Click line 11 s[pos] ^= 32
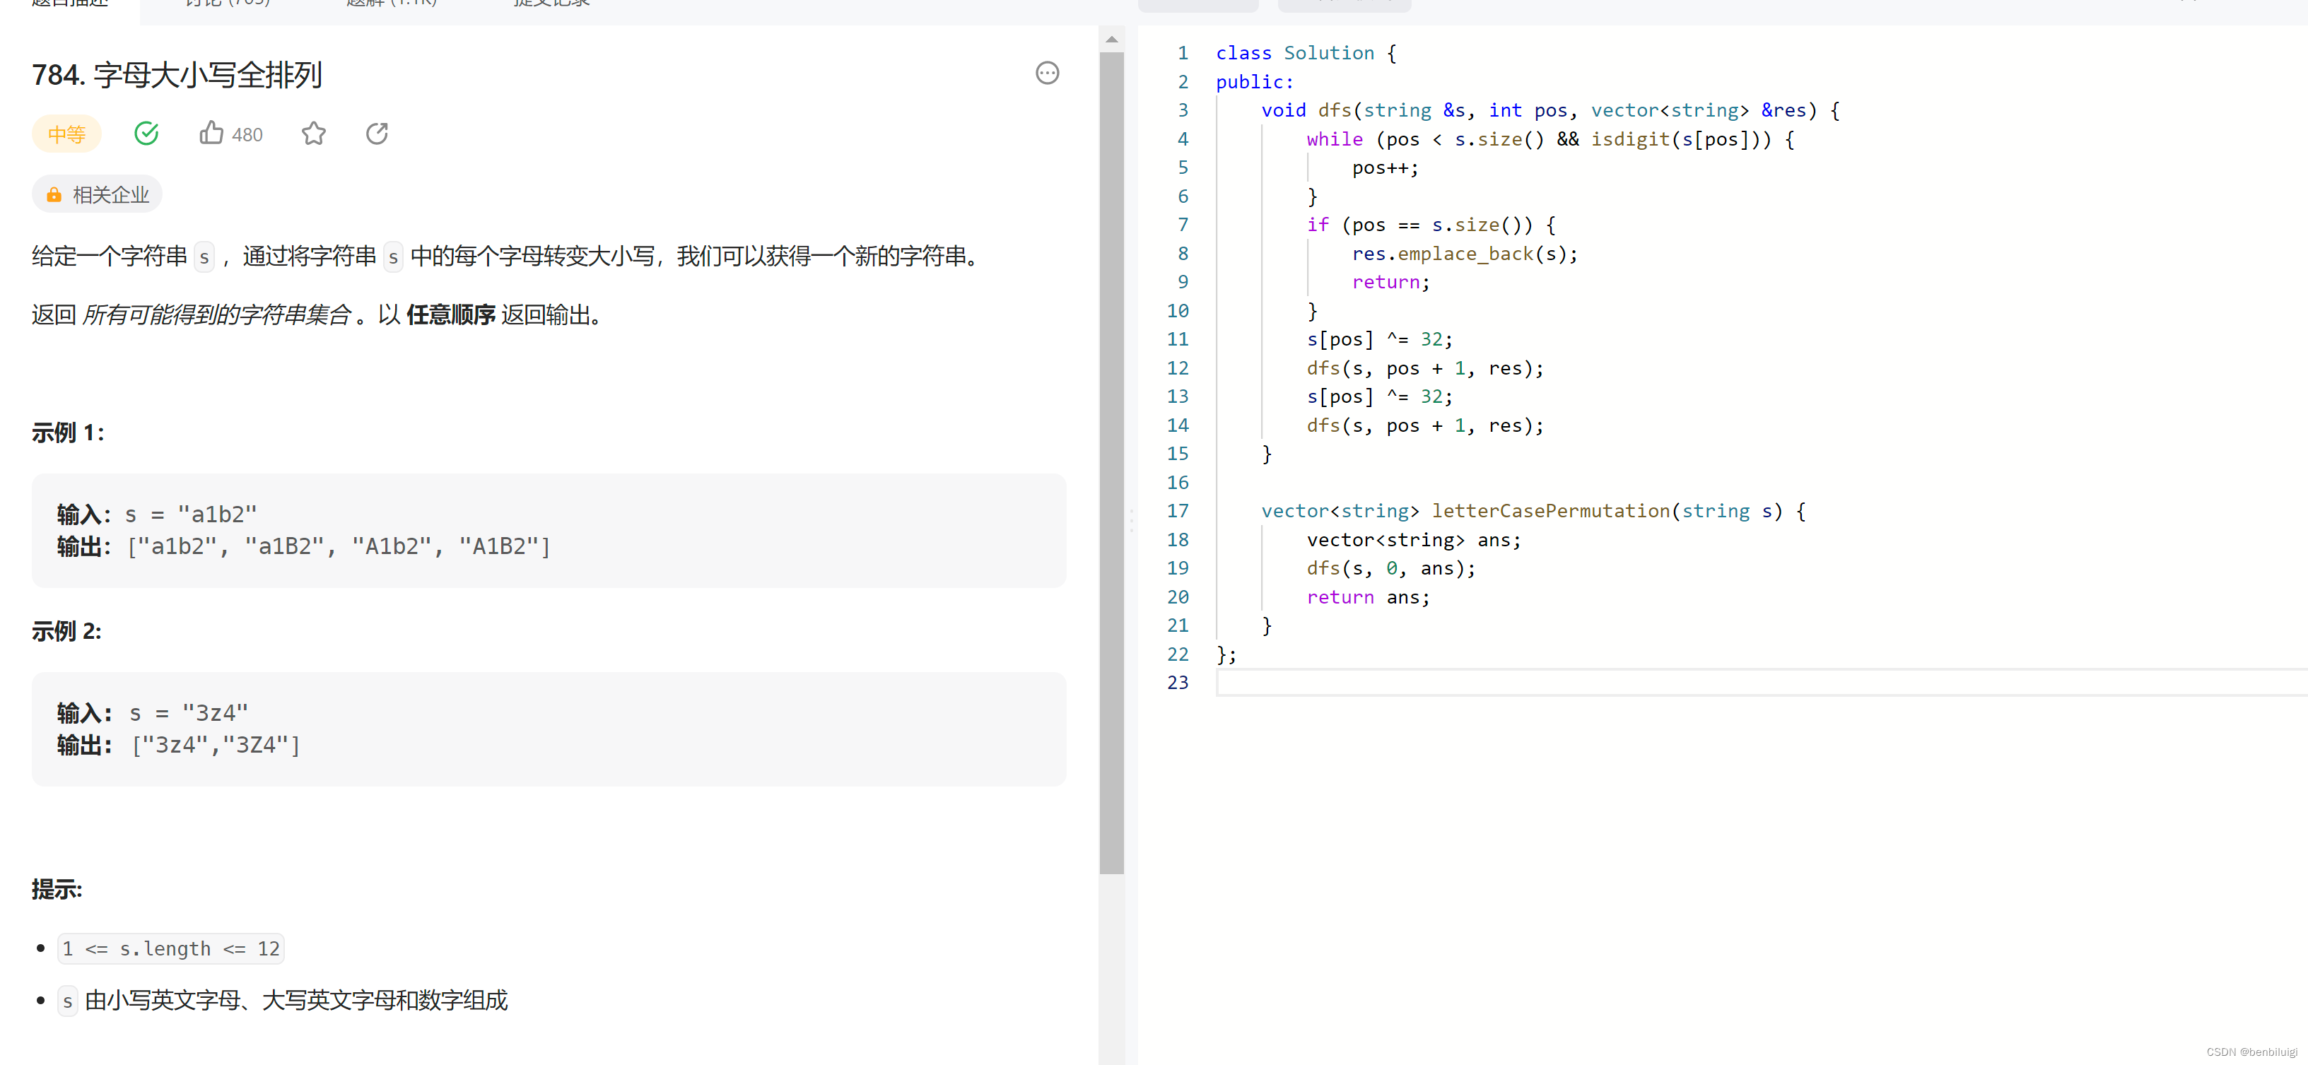Screen dimensions: 2308x1065 (1379, 339)
